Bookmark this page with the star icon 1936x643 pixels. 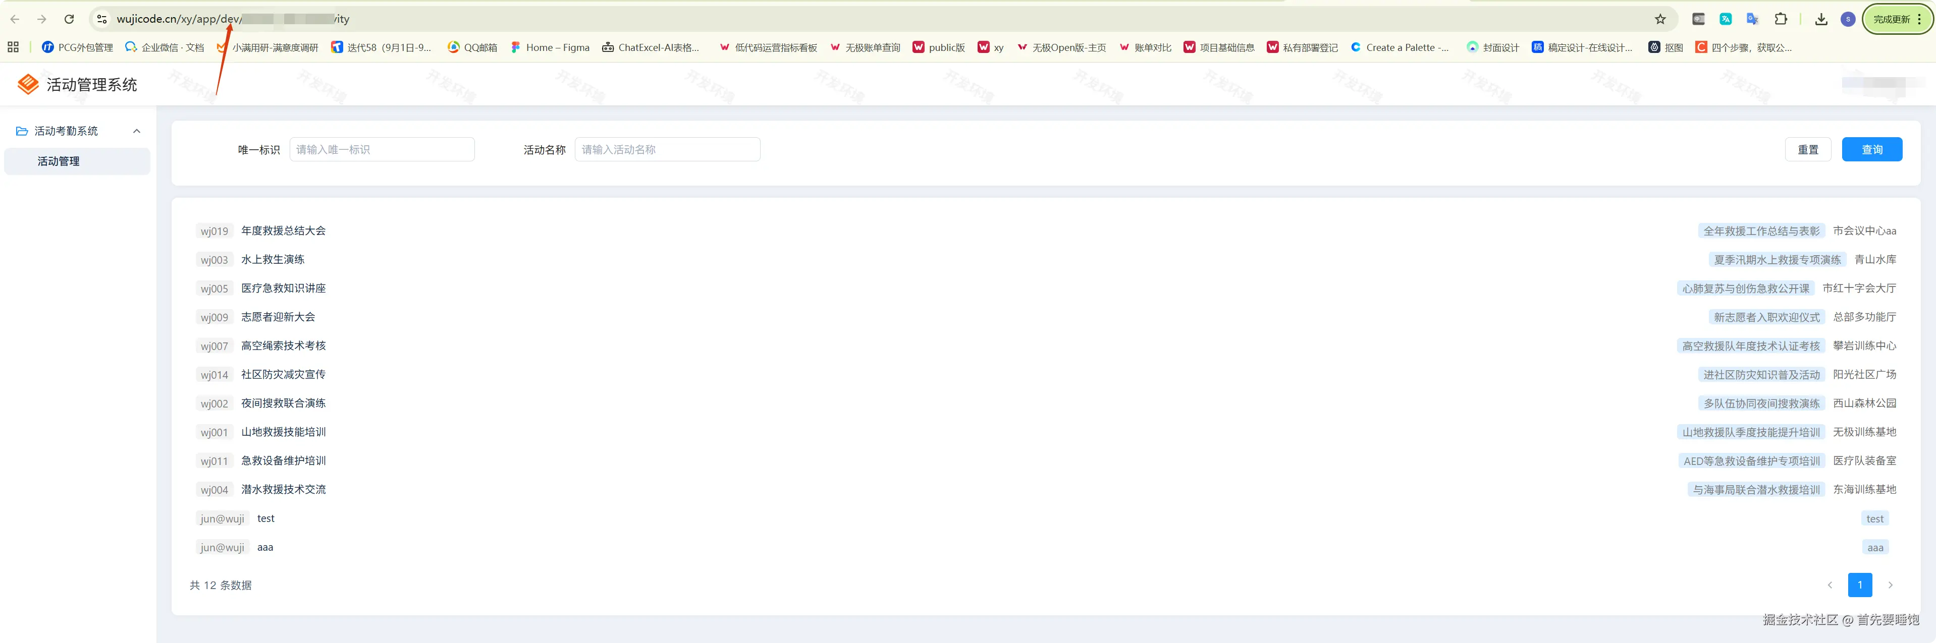click(x=1660, y=20)
